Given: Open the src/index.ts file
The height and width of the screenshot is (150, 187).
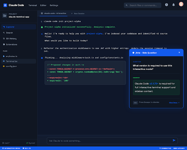Looking at the screenshot, I should (x=19, y=56).
